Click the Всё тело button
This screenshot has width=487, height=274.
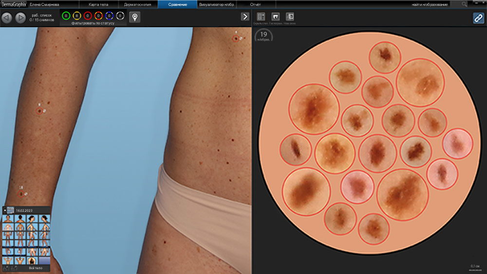(x=36, y=268)
